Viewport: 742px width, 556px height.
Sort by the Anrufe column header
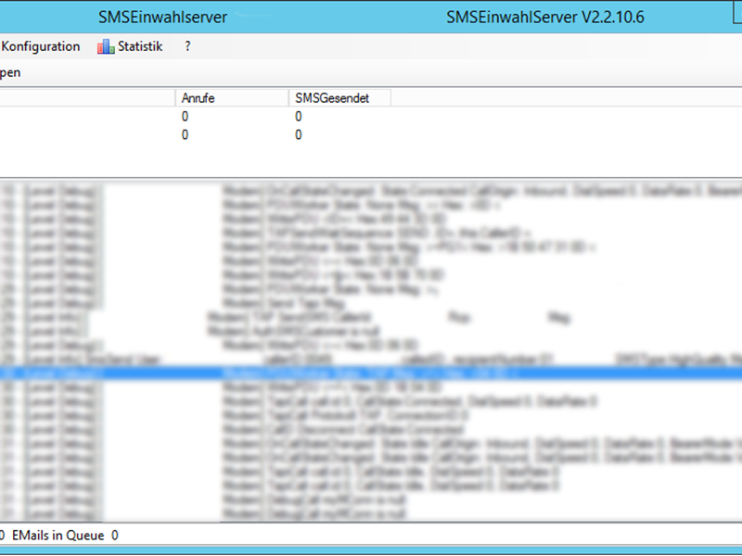231,97
